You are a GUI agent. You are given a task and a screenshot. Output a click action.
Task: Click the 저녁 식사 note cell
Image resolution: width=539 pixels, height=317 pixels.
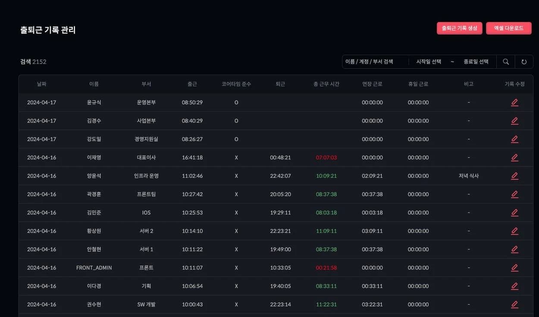[469, 176]
